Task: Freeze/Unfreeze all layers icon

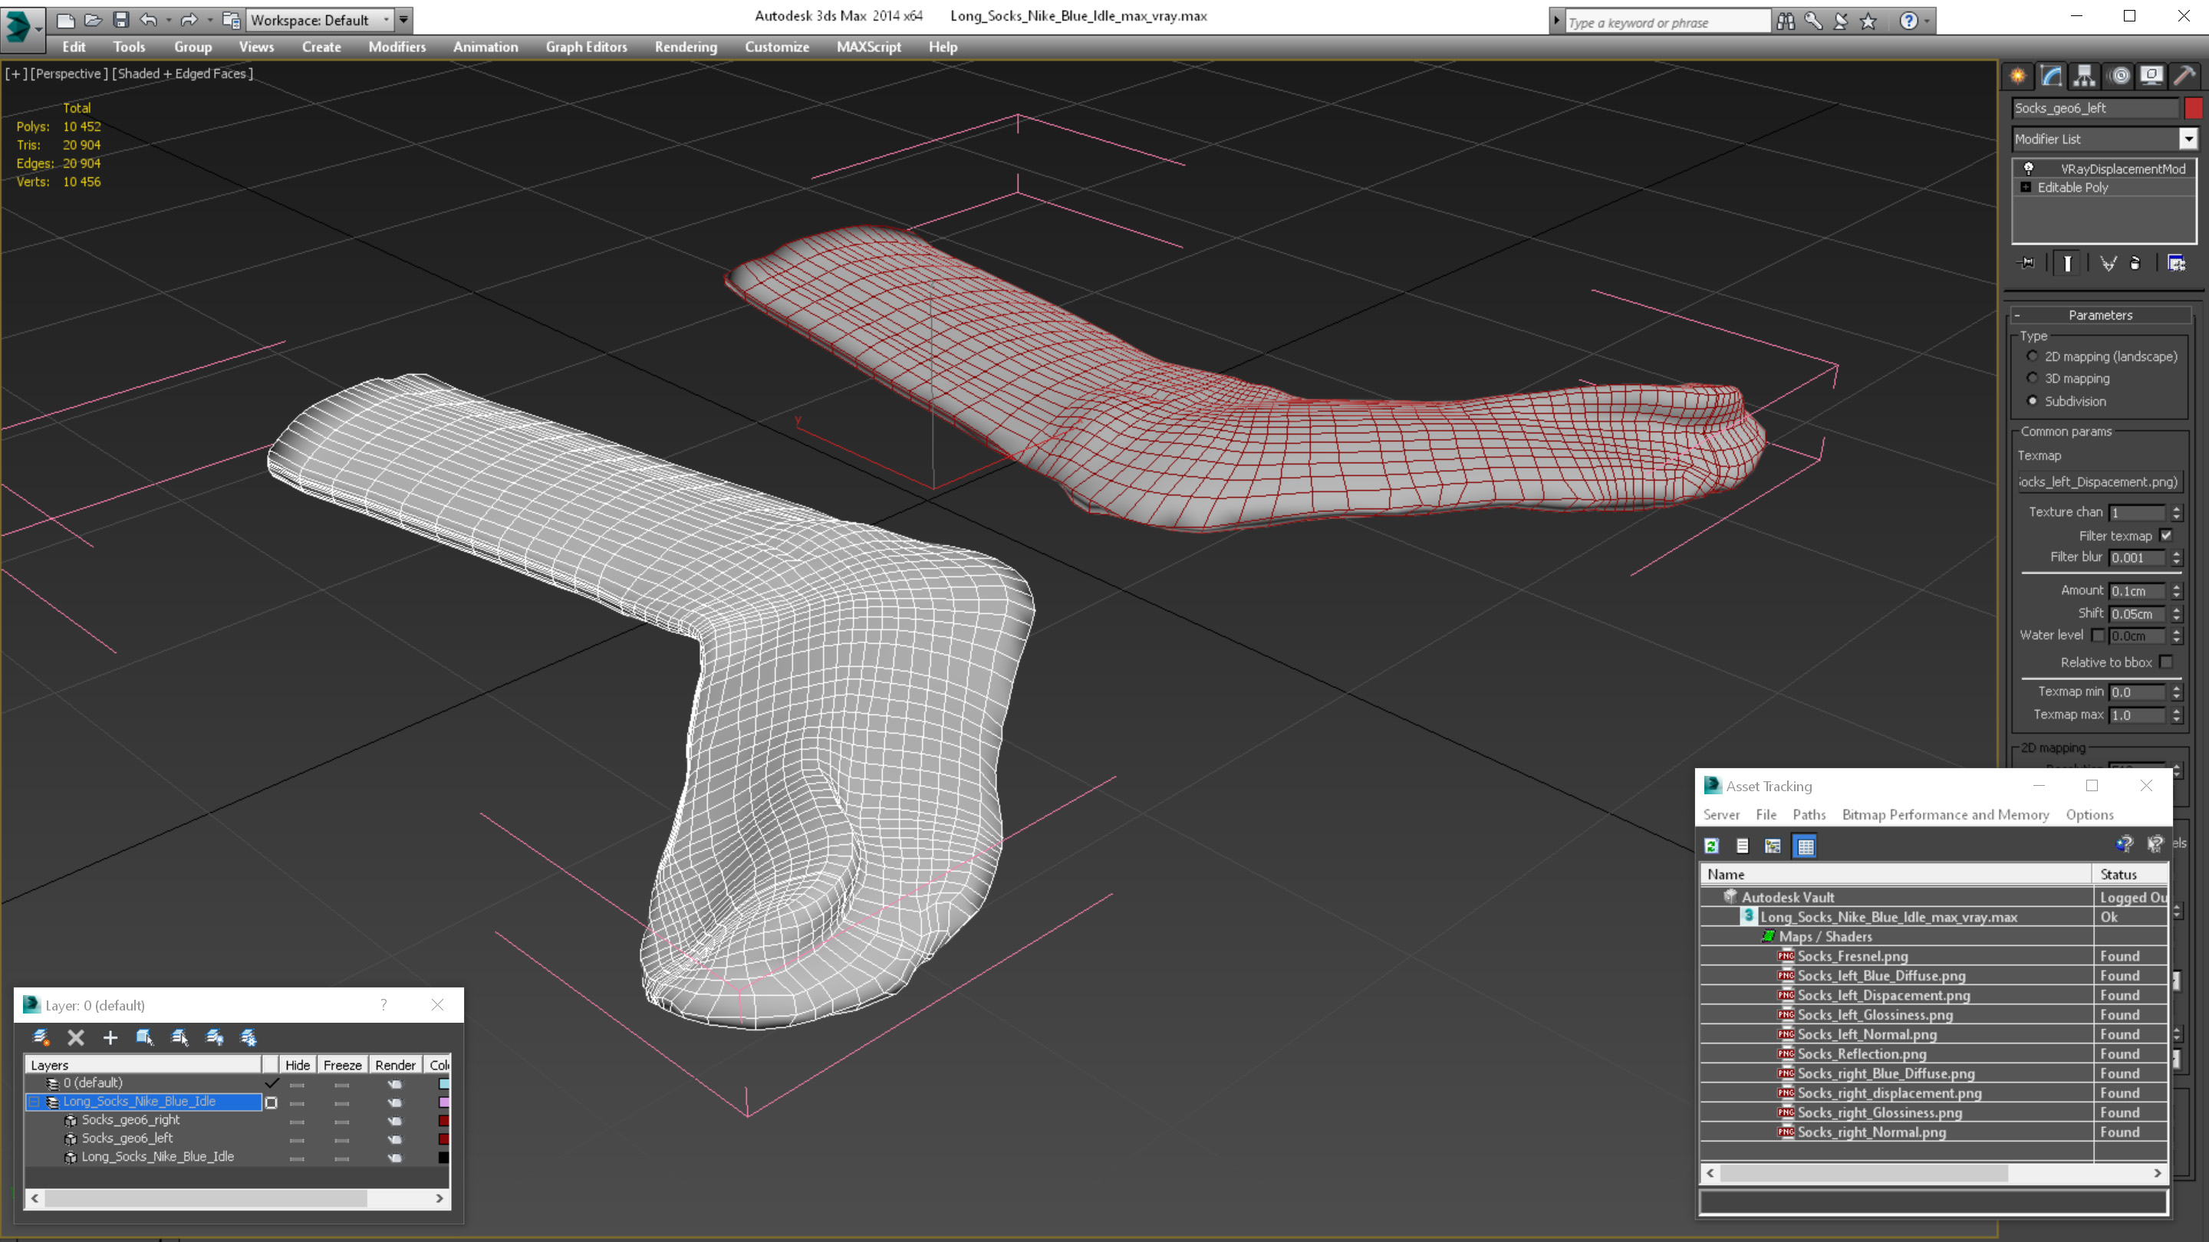Action: 249,1037
